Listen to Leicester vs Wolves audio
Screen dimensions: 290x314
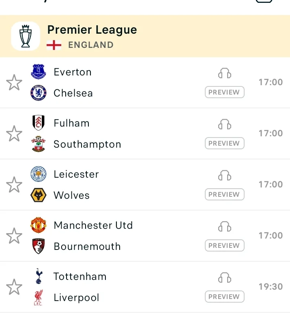tap(225, 175)
